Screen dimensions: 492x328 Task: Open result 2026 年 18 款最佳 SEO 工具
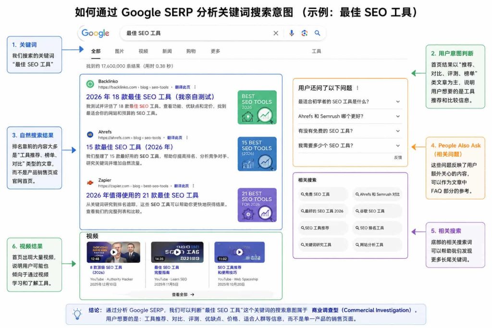tap(150, 97)
